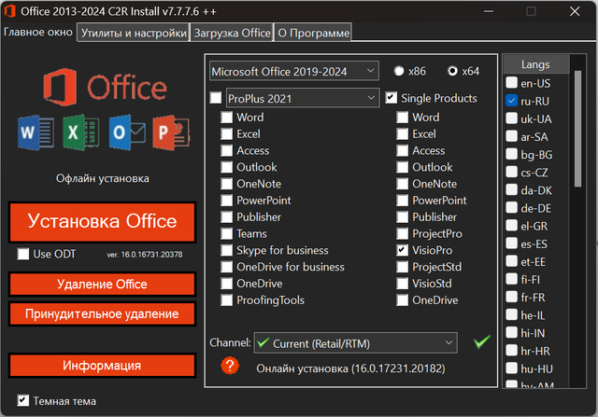The height and width of the screenshot is (417, 598).
Task: Click the Word logo icon
Action: [36, 132]
